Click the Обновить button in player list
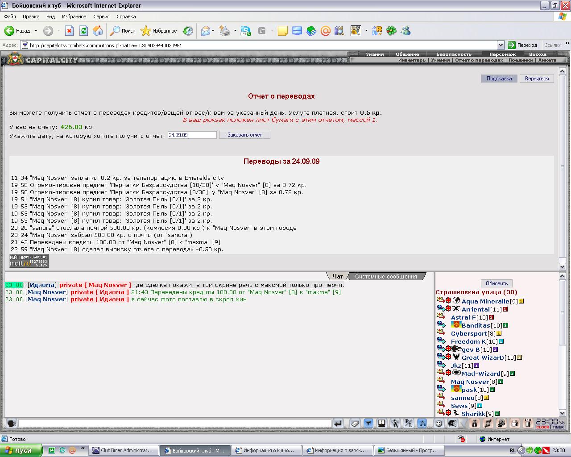 497,283
